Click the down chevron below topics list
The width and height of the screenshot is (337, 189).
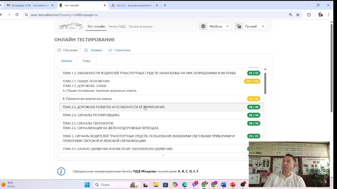pos(163,155)
